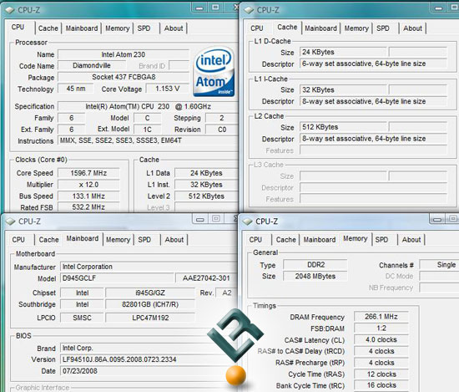Click the Ext. Model value '1C'
This screenshot has height=392, width=459.
(x=147, y=130)
